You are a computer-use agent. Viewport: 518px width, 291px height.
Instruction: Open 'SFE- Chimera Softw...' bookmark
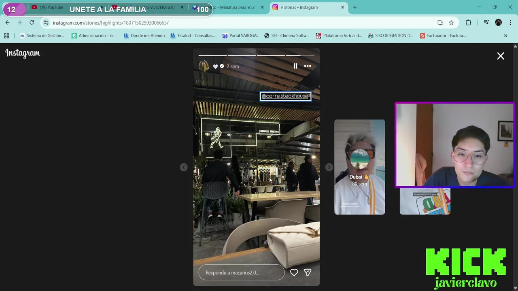tap(287, 36)
